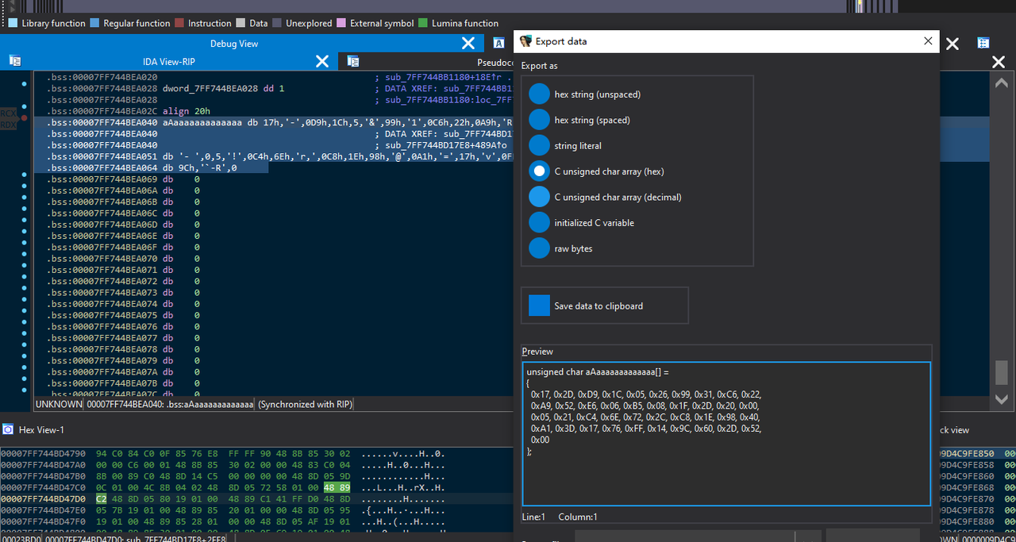Image resolution: width=1016 pixels, height=542 pixels.
Task: Click the scroll down arrow of the right panel
Action: 1001,399
